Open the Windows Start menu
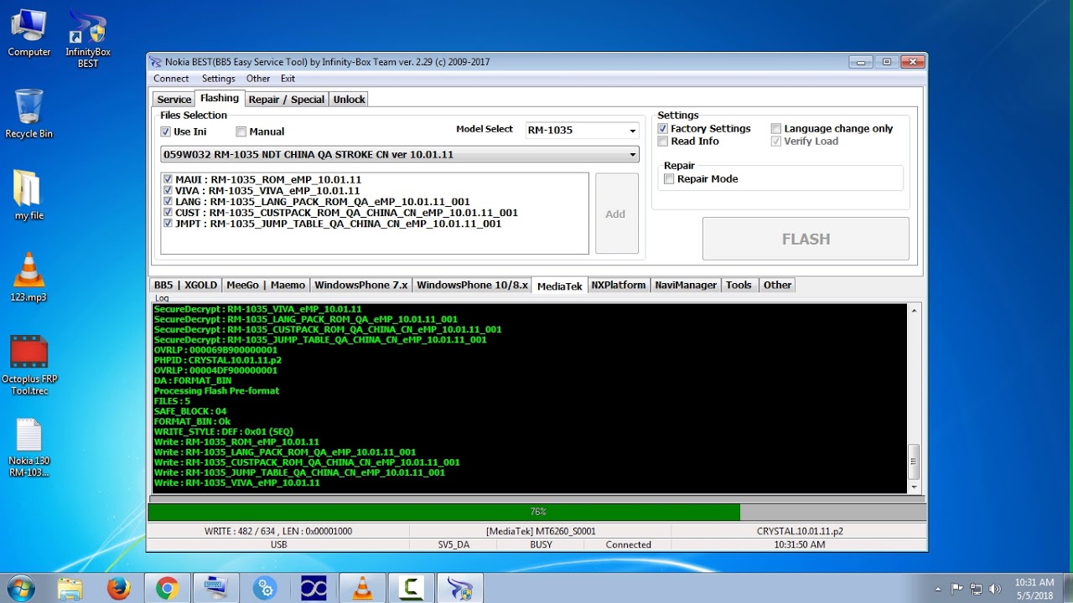 coord(21,589)
